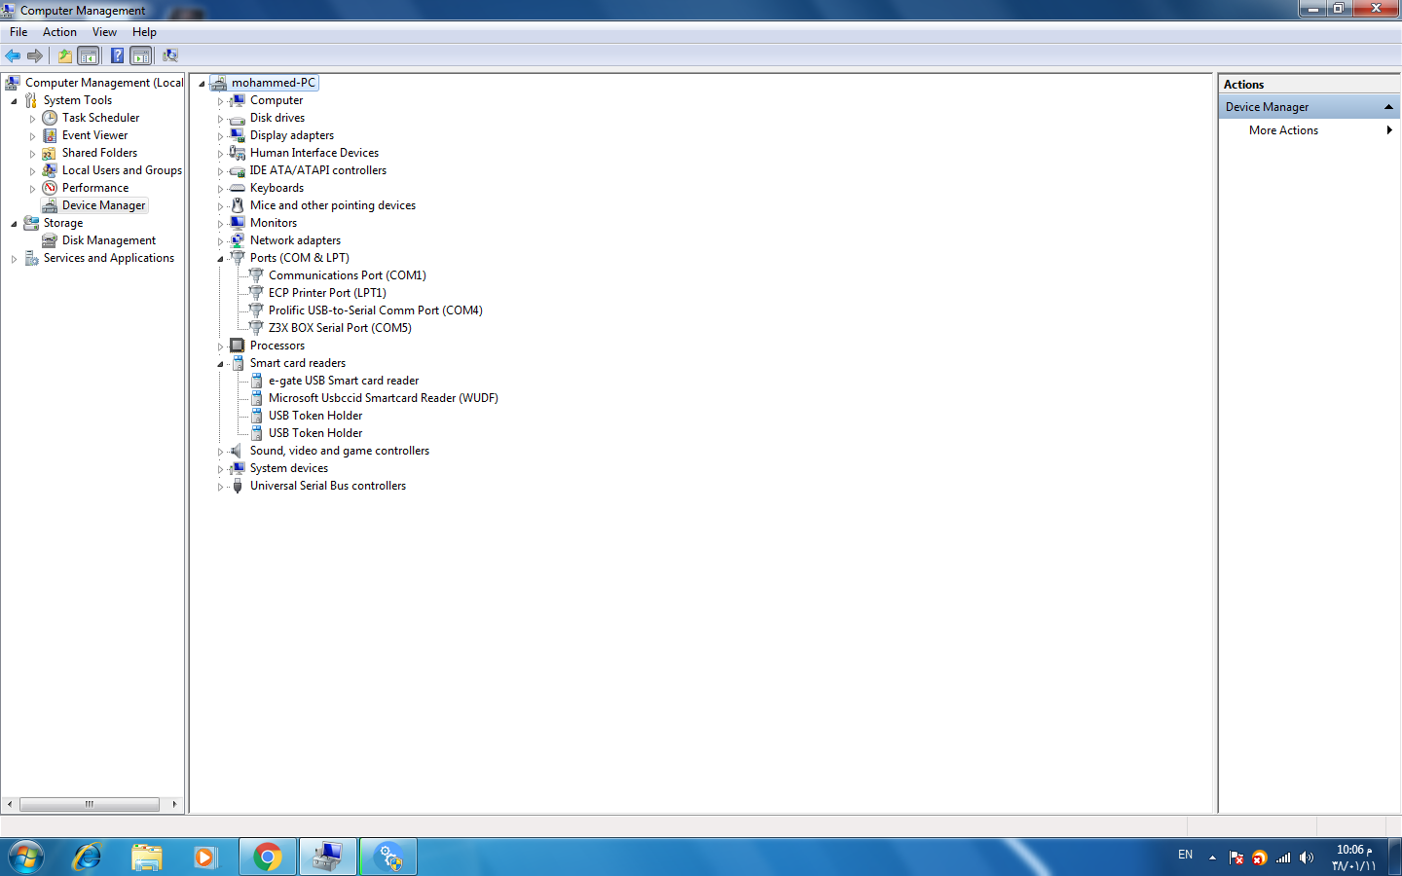Image resolution: width=1402 pixels, height=876 pixels.
Task: Click the Universal Serial Bus controllers icon
Action: click(238, 486)
